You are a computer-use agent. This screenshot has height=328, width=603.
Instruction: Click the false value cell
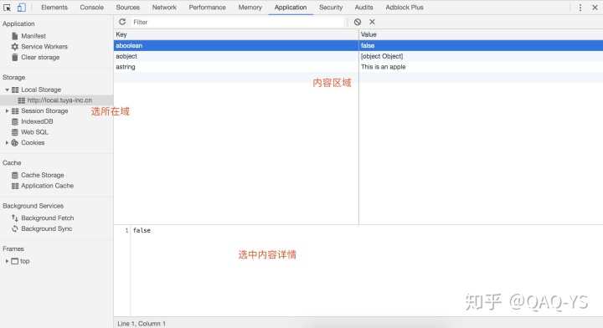tap(481, 45)
